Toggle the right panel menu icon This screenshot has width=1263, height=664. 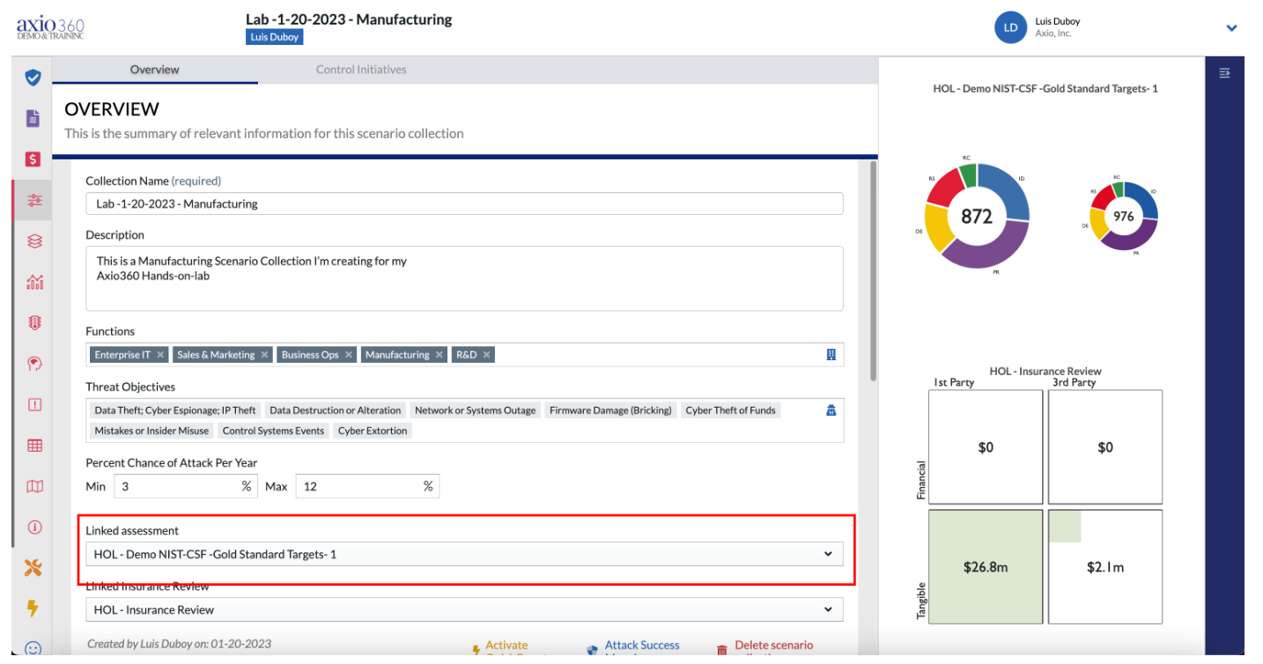click(x=1224, y=73)
